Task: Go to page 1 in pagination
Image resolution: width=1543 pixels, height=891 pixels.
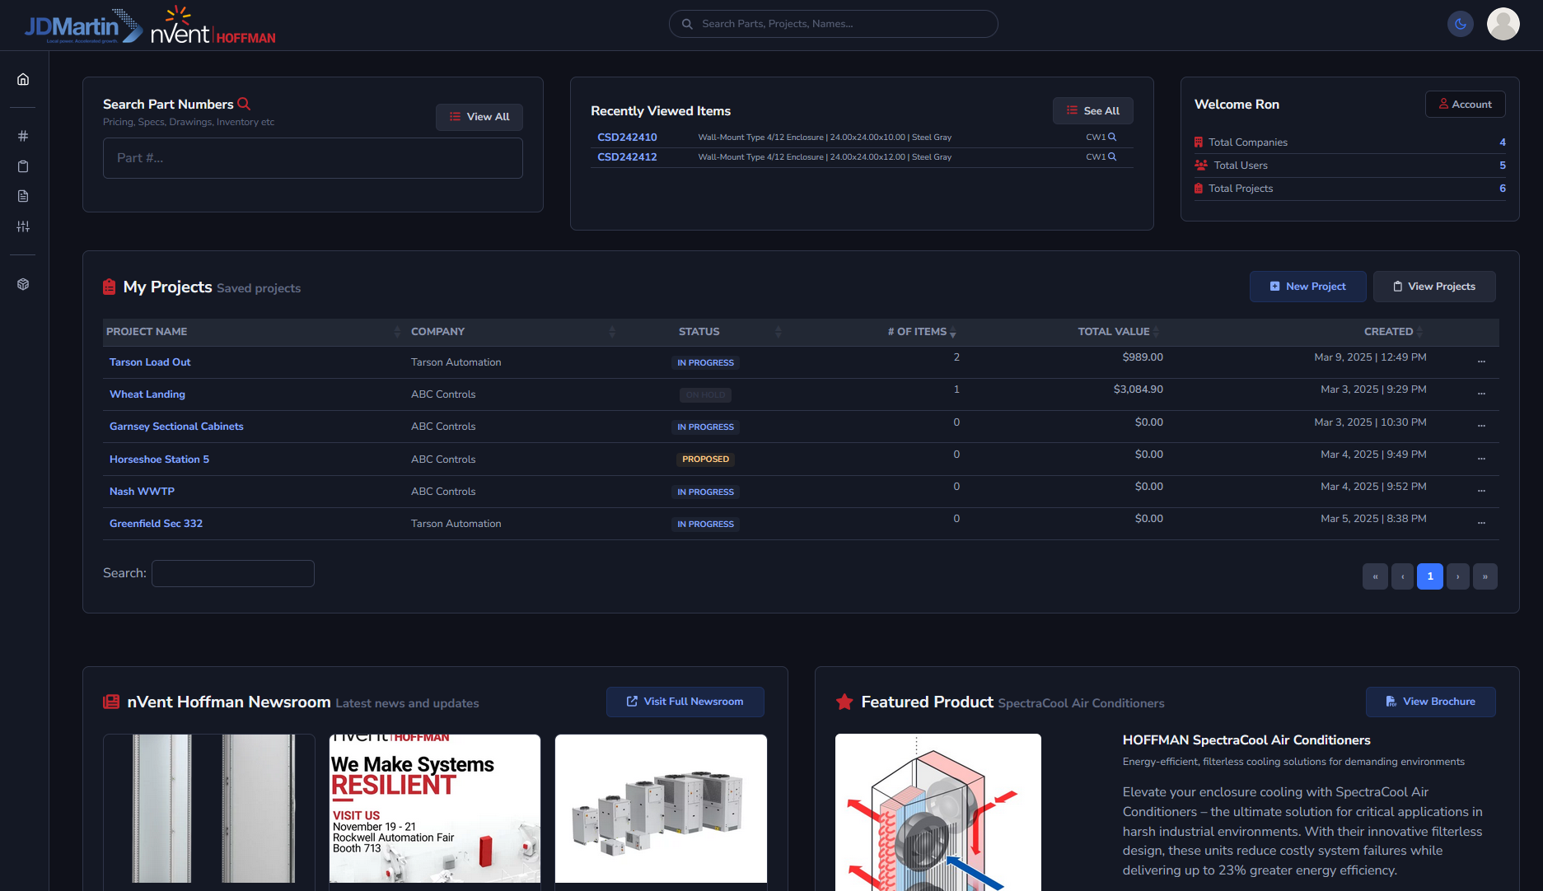Action: (x=1429, y=576)
